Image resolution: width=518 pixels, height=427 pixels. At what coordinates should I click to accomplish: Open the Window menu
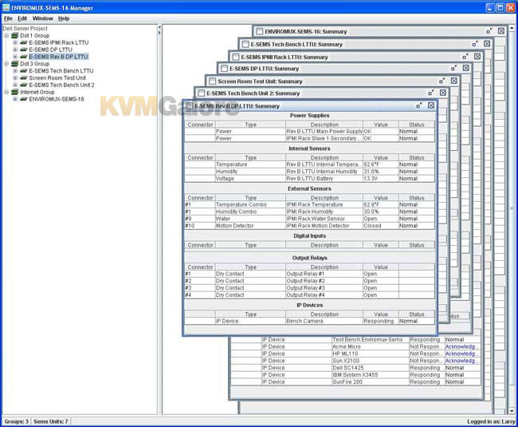click(x=42, y=18)
